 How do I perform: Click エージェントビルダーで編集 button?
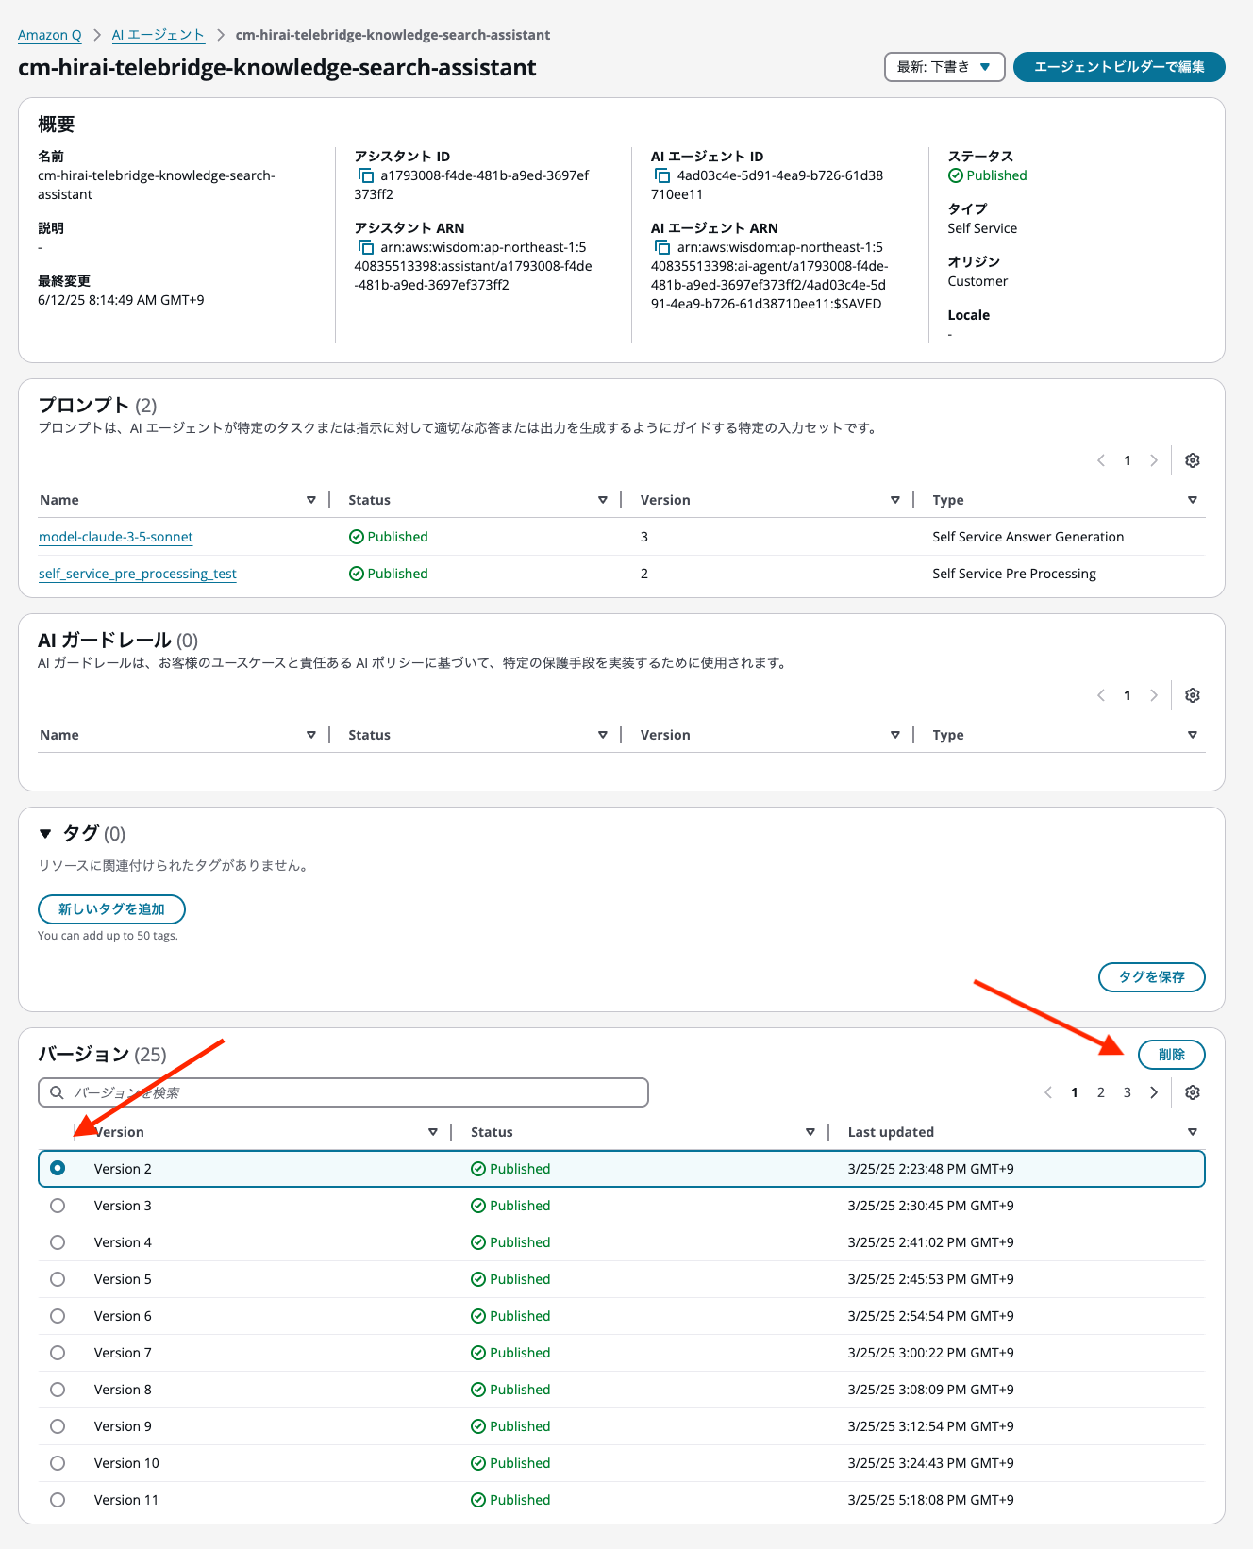pyautogui.click(x=1119, y=67)
